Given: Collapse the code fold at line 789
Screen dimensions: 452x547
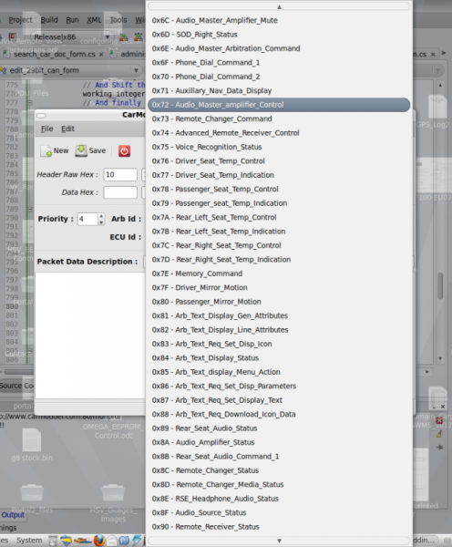Looking at the screenshot, I should pyautogui.click(x=30, y=209).
